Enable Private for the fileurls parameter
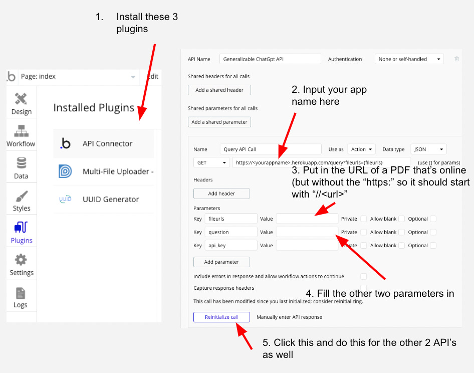The height and width of the screenshot is (373, 474). [x=364, y=219]
